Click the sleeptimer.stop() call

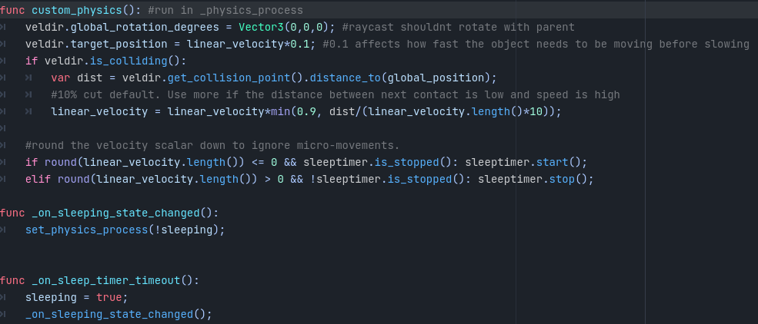[536, 179]
